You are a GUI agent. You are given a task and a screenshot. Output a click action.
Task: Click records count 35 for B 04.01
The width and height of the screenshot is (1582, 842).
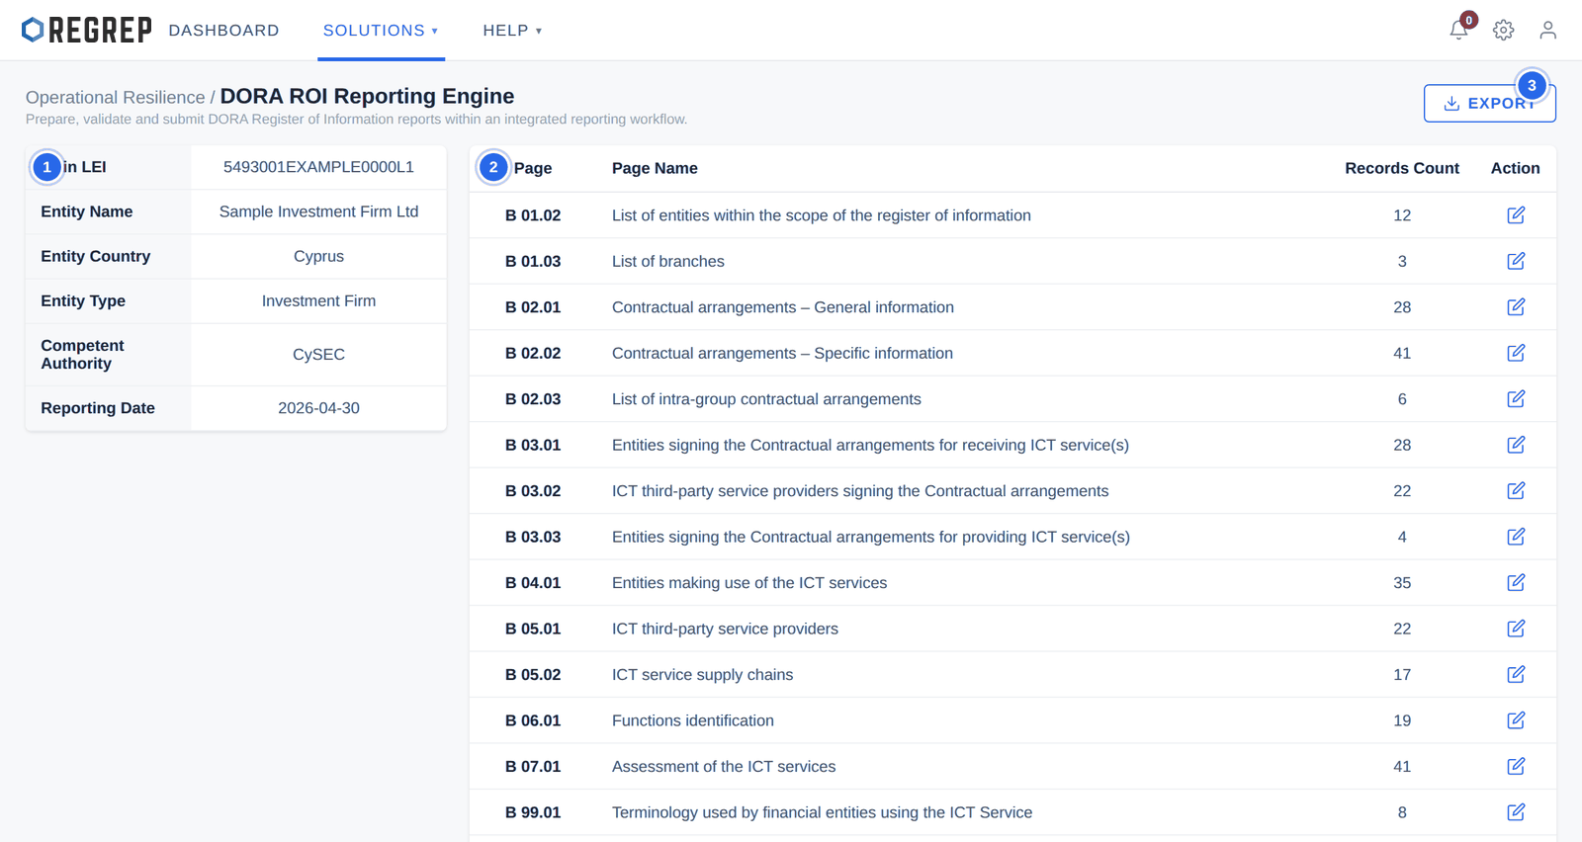pyautogui.click(x=1402, y=583)
